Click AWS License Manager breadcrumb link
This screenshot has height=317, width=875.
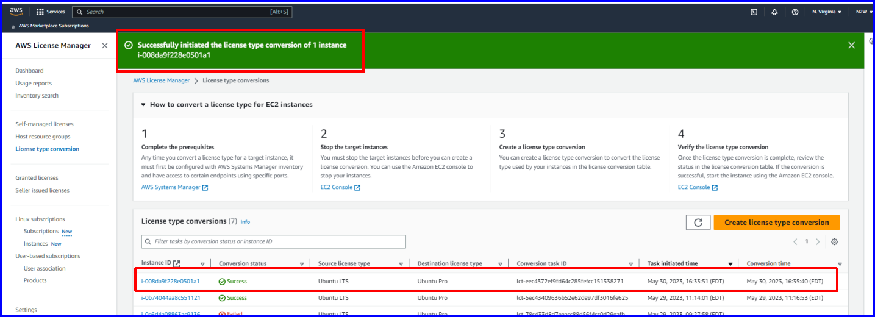[162, 80]
